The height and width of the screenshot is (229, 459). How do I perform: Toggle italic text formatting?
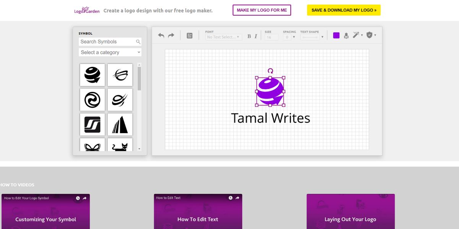point(256,37)
